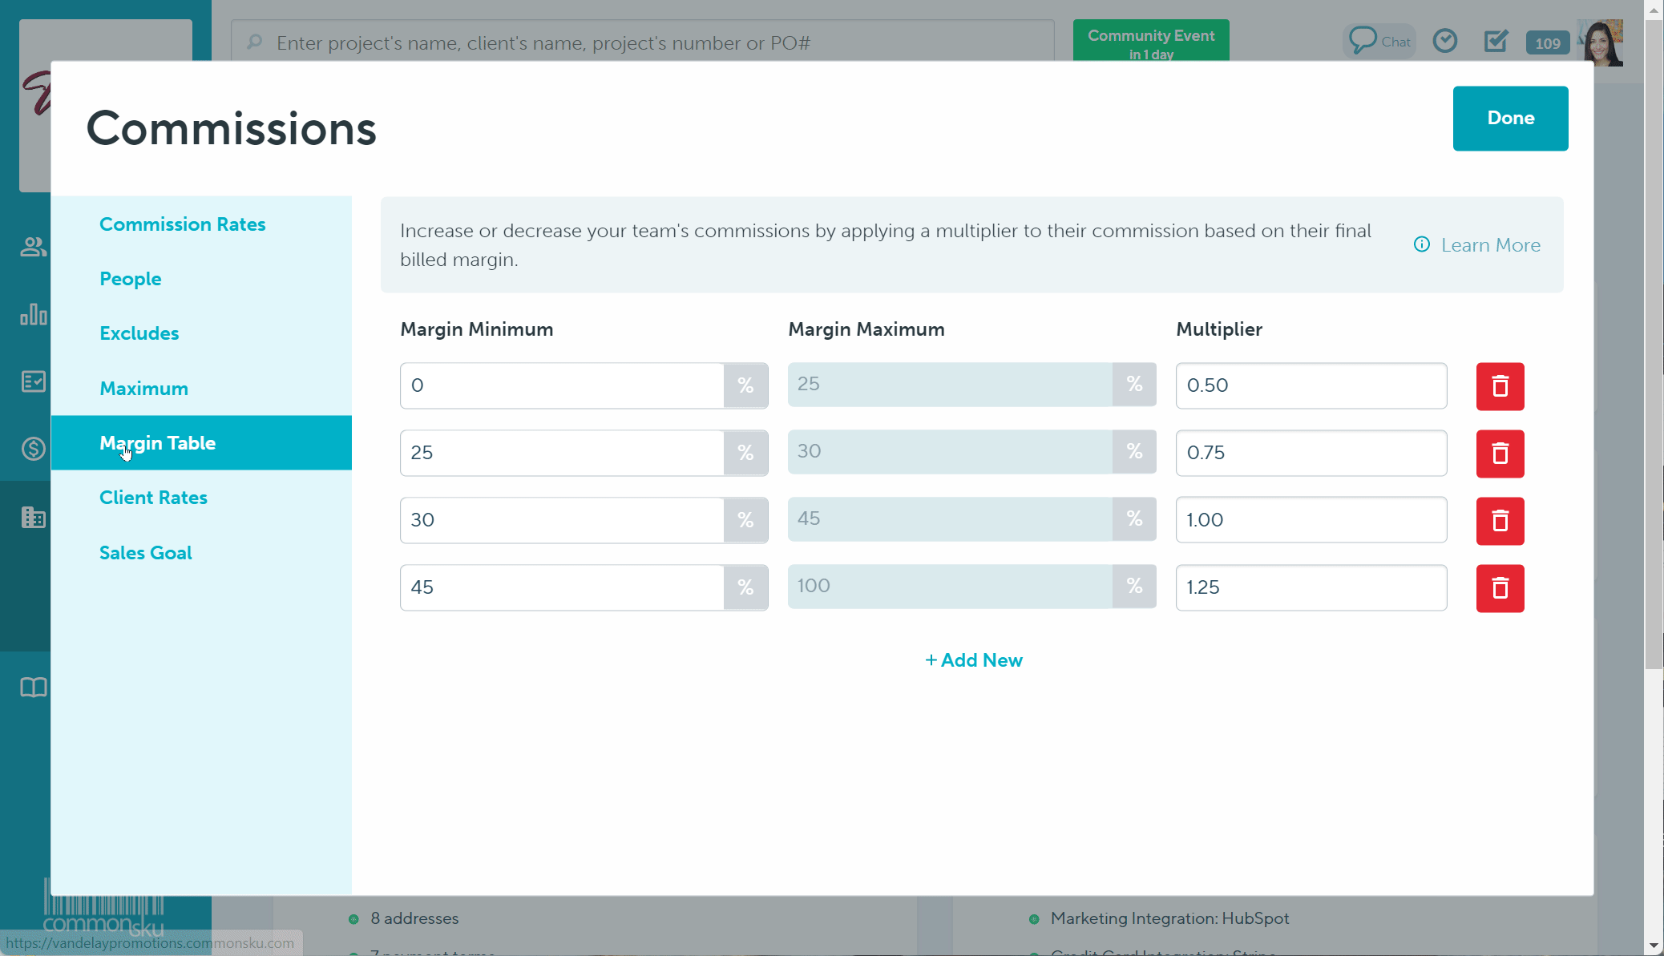This screenshot has width=1664, height=956.
Task: Switch to the Sales Goal section
Action: 146,552
